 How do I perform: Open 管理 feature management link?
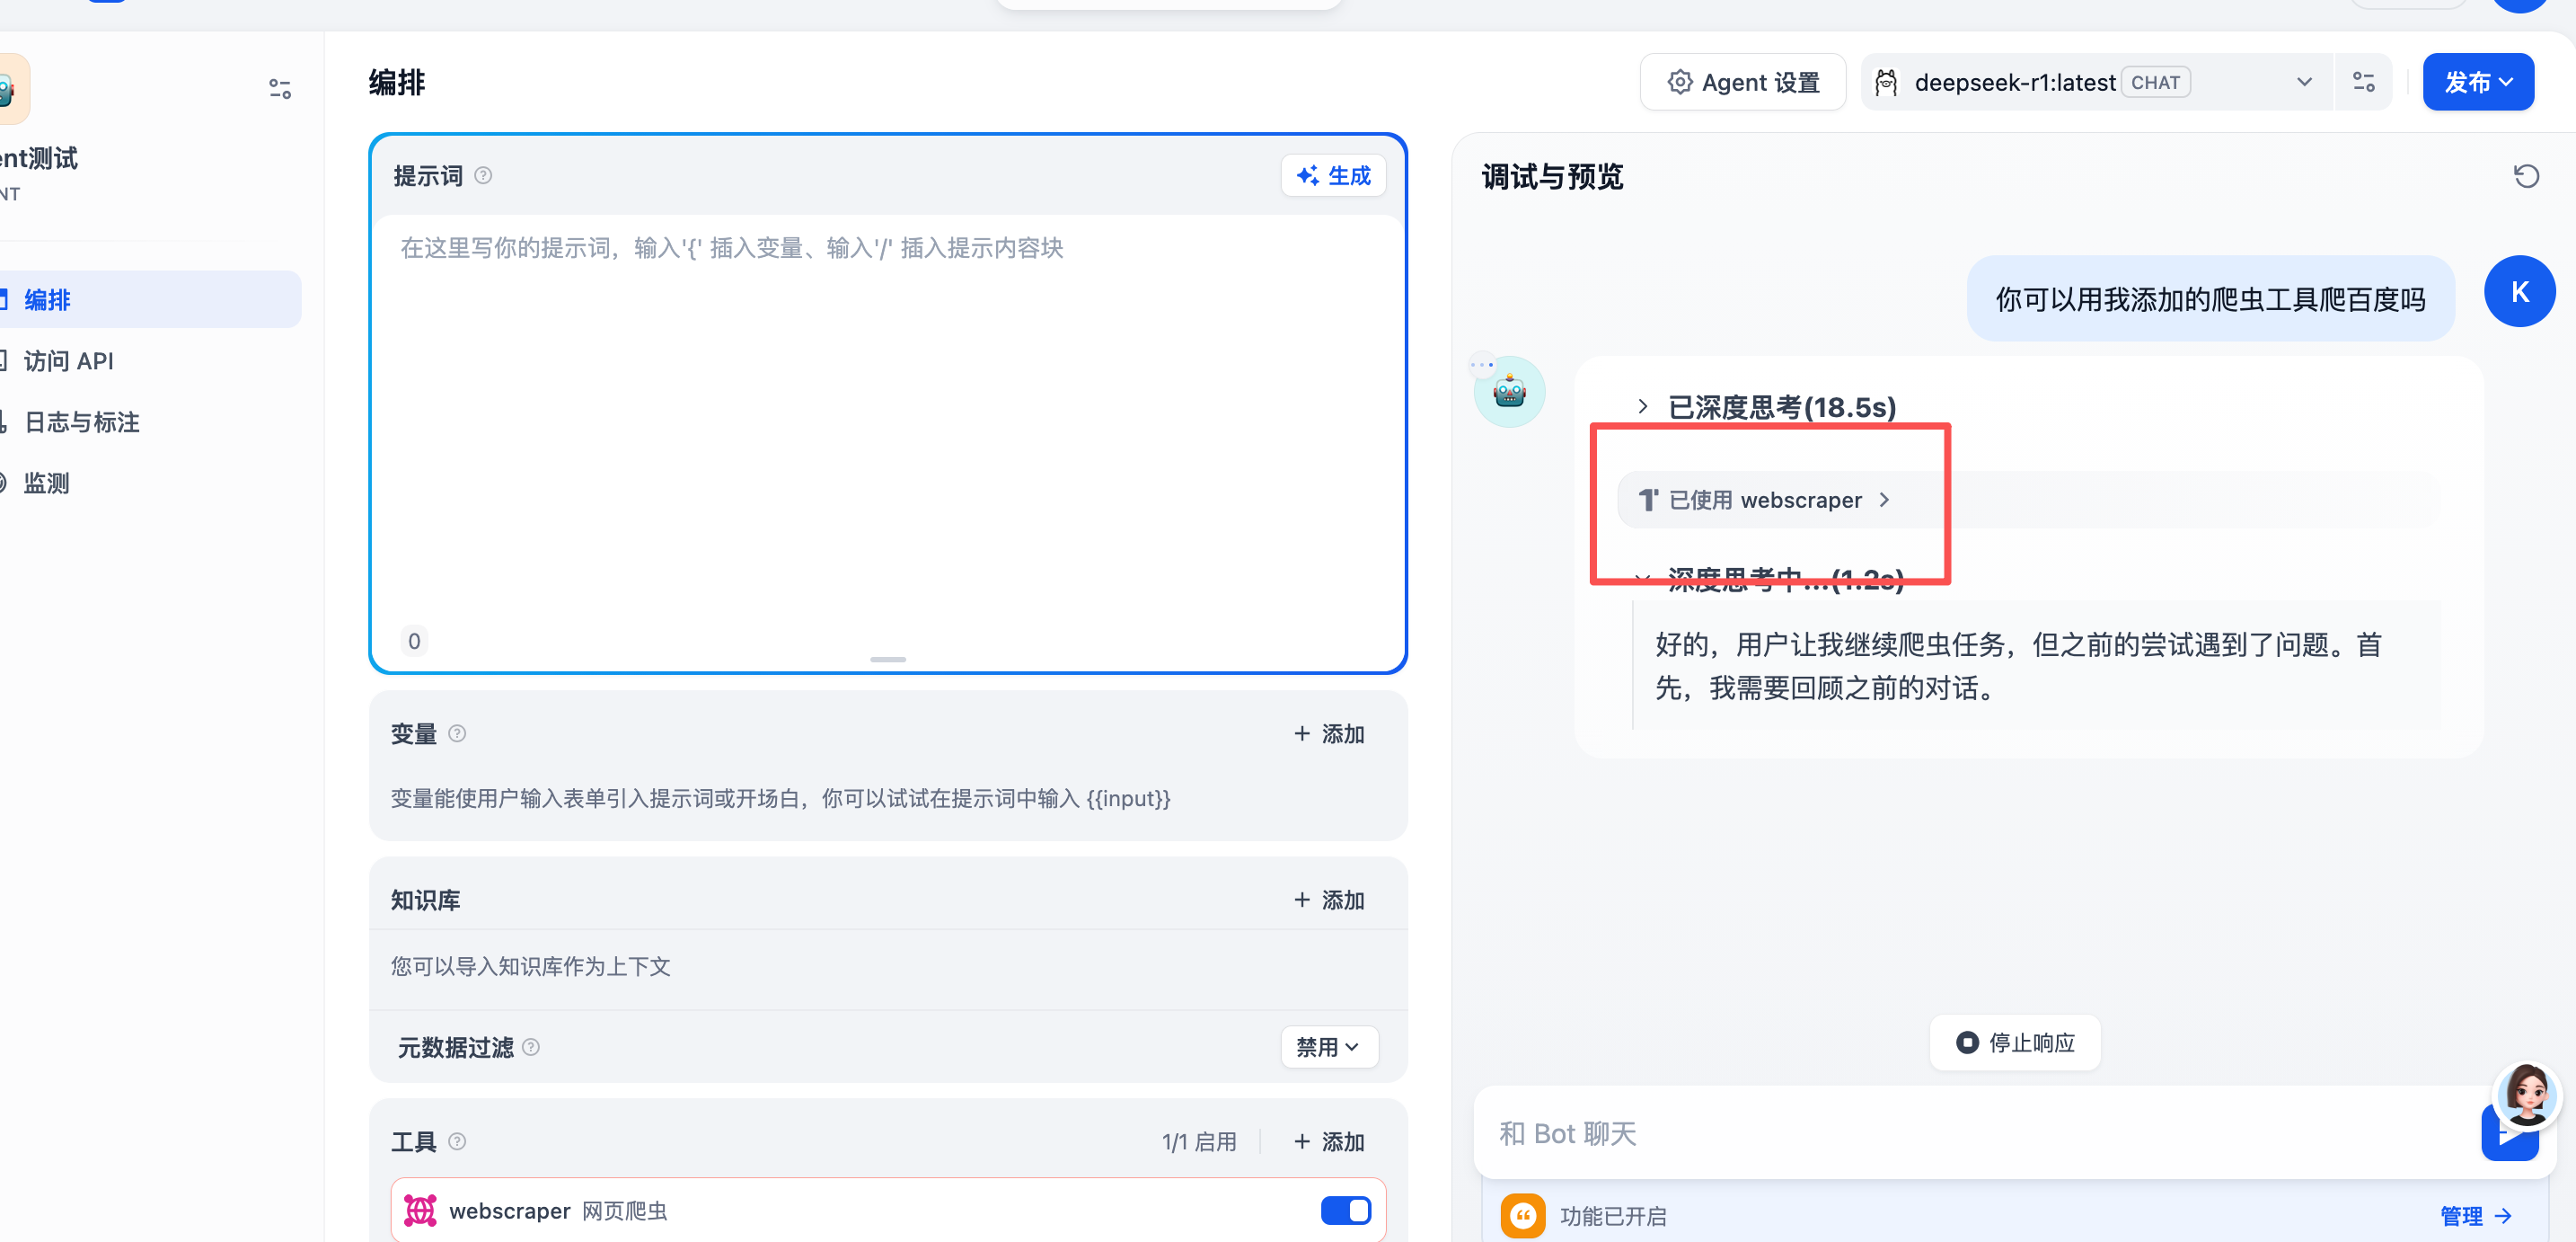2475,1216
